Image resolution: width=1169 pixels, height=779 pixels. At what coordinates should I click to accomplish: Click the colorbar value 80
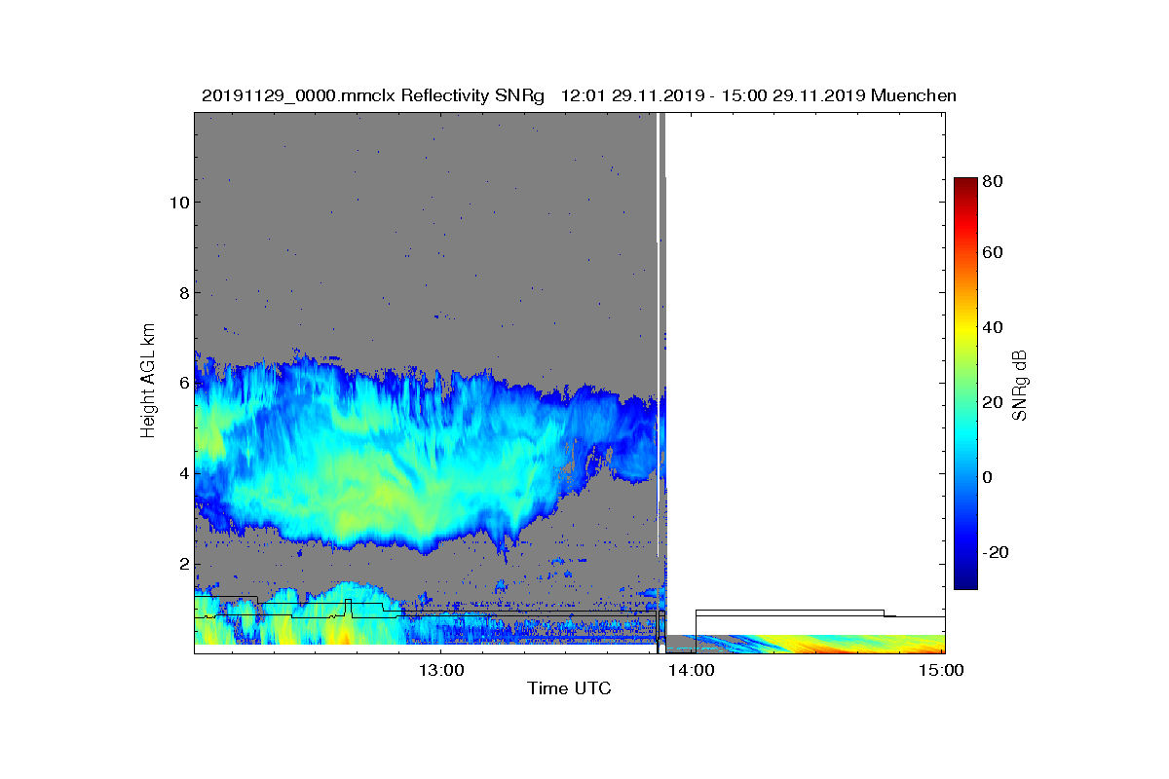(995, 181)
